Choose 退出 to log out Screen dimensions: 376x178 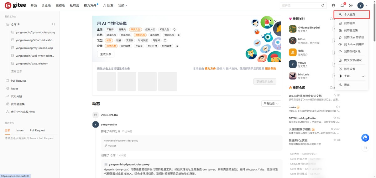pos(351,85)
